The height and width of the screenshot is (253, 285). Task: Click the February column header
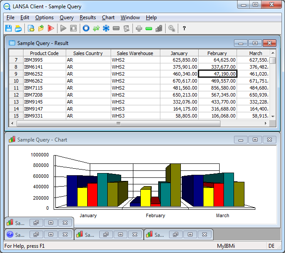(x=217, y=53)
